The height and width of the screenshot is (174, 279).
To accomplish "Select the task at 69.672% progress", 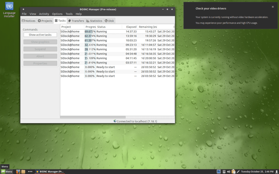I will point(117,32).
